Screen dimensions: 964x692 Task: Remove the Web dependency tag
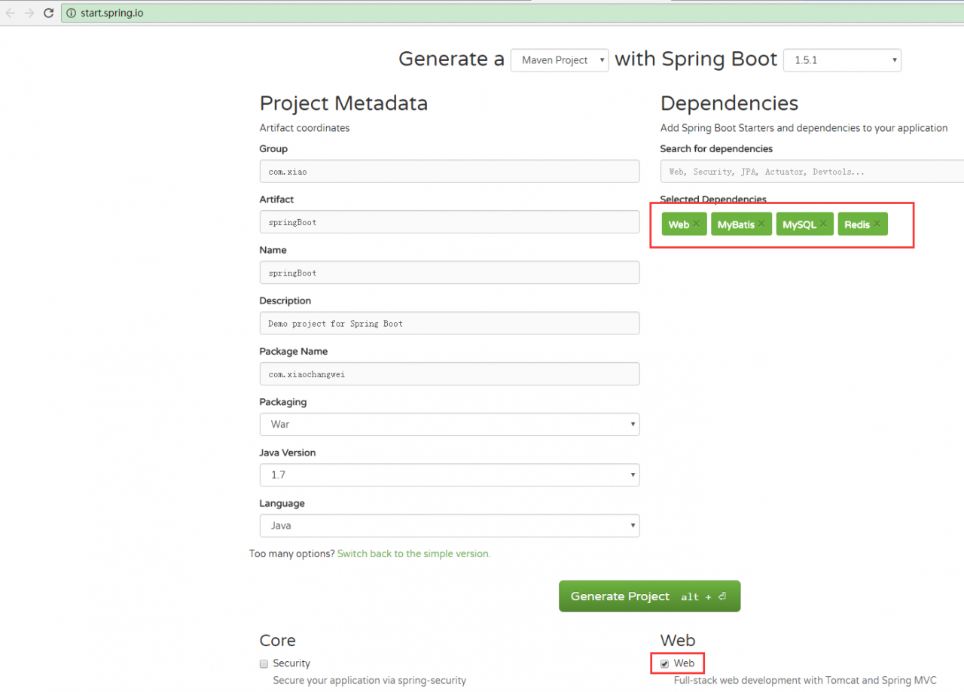point(697,224)
